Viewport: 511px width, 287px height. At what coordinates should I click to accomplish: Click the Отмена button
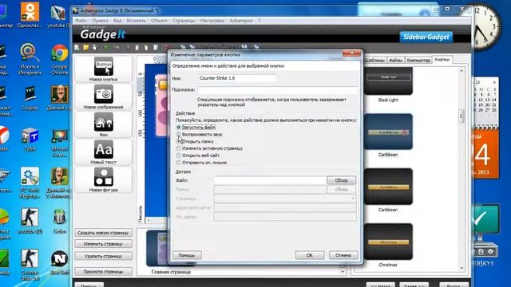[343, 255]
